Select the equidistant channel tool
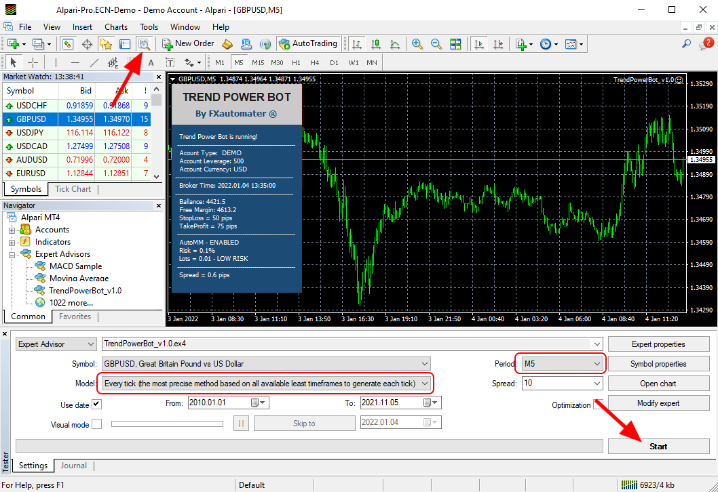718x492 pixels. click(x=113, y=62)
